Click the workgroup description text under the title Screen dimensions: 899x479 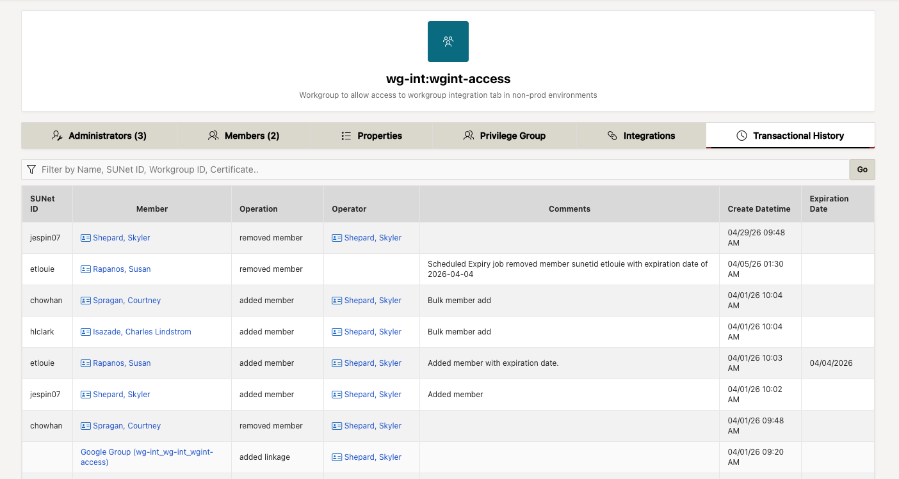coord(448,95)
